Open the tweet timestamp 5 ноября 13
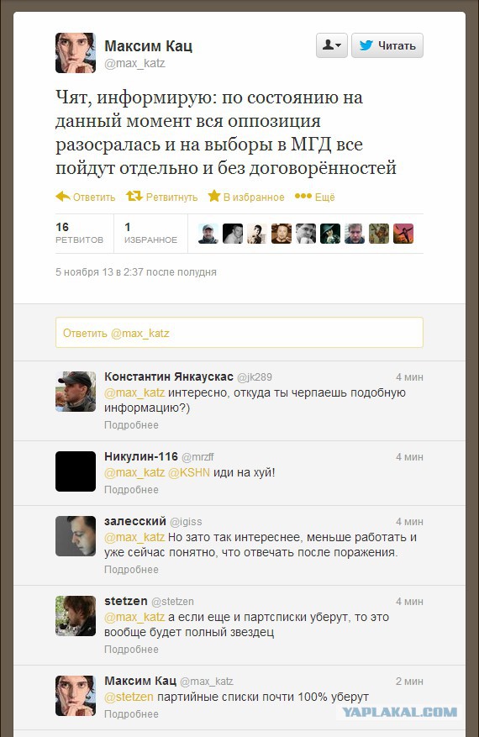Viewport: 479px width, 737px height. [136, 271]
